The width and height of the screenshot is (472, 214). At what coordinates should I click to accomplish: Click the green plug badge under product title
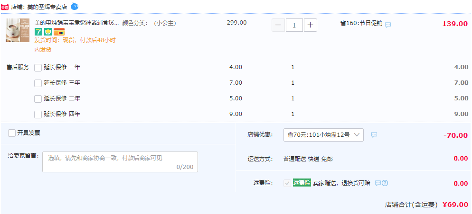[48, 32]
